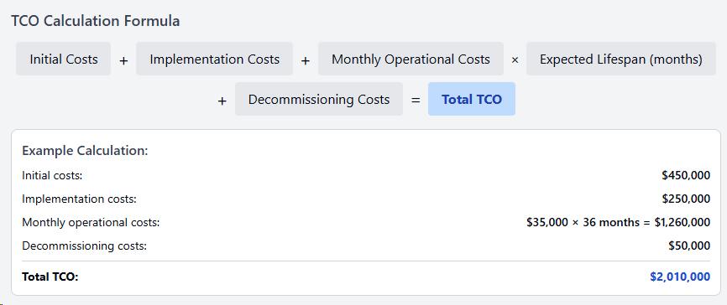Select the $250,000 implementation costs value
The image size is (727, 305).
[686, 199]
